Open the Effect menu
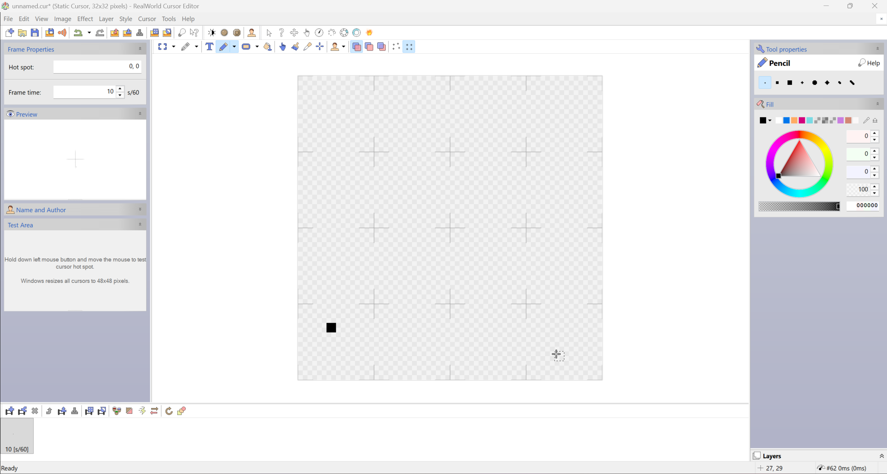This screenshot has width=887, height=474. click(85, 19)
